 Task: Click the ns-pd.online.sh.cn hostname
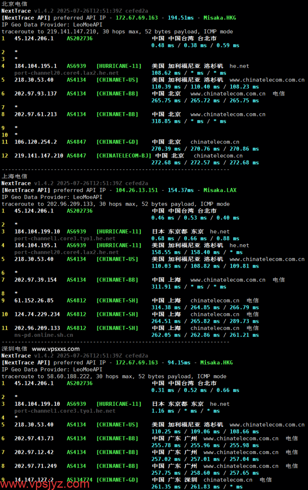pos(44,335)
